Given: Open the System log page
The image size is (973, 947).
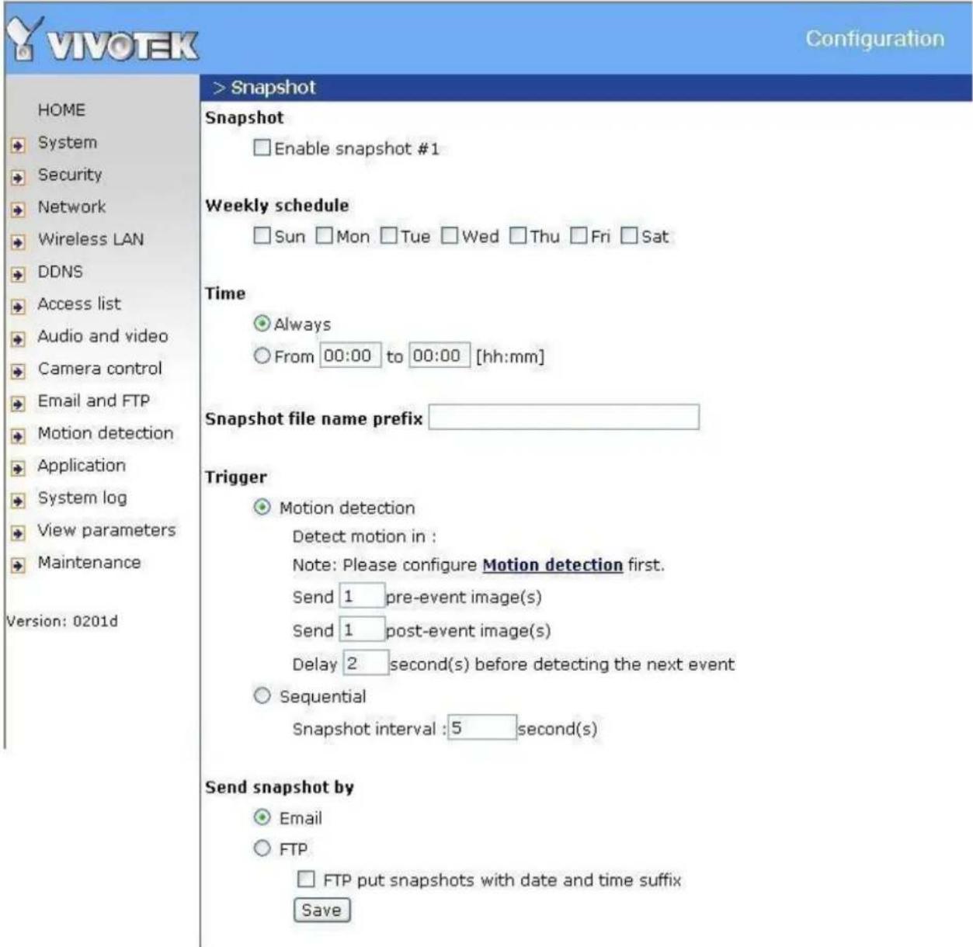Looking at the screenshot, I should [82, 498].
